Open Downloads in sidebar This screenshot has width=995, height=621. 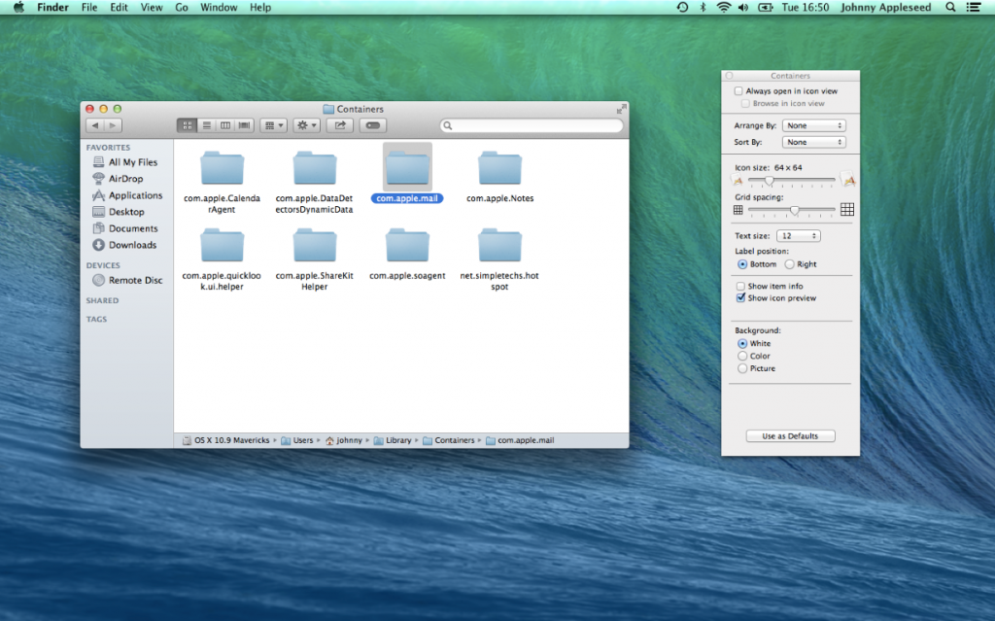125,245
